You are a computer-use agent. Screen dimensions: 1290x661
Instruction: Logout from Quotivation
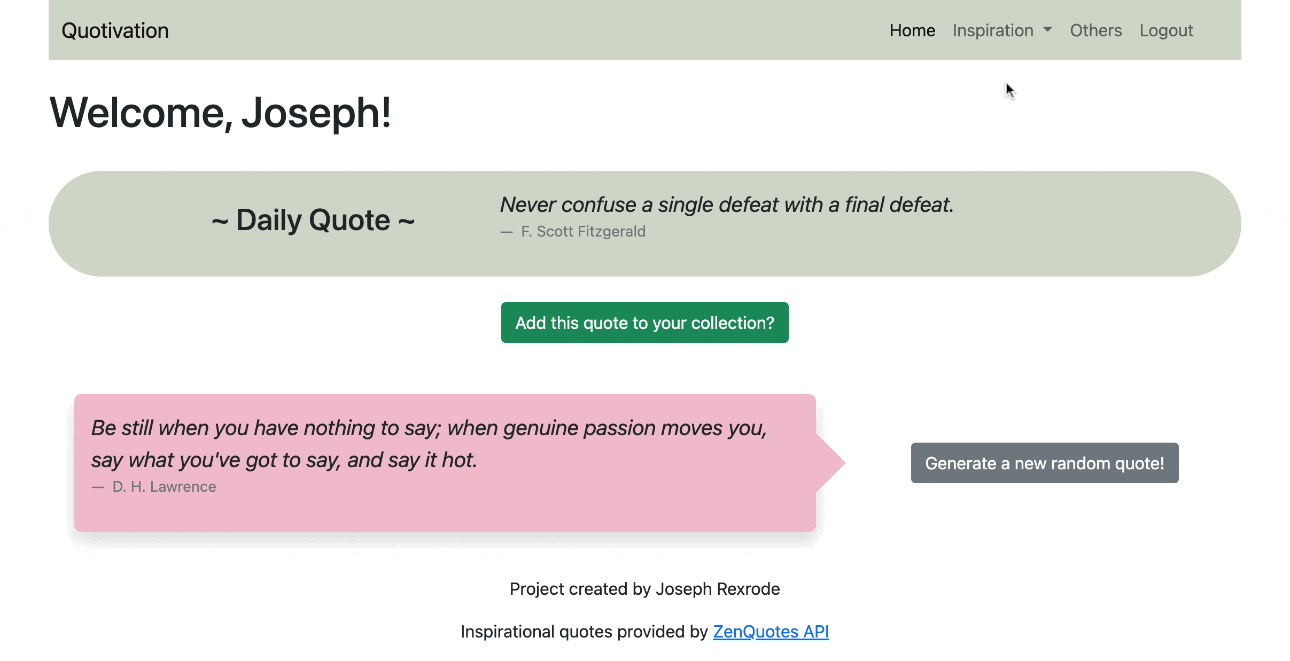pyautogui.click(x=1166, y=30)
